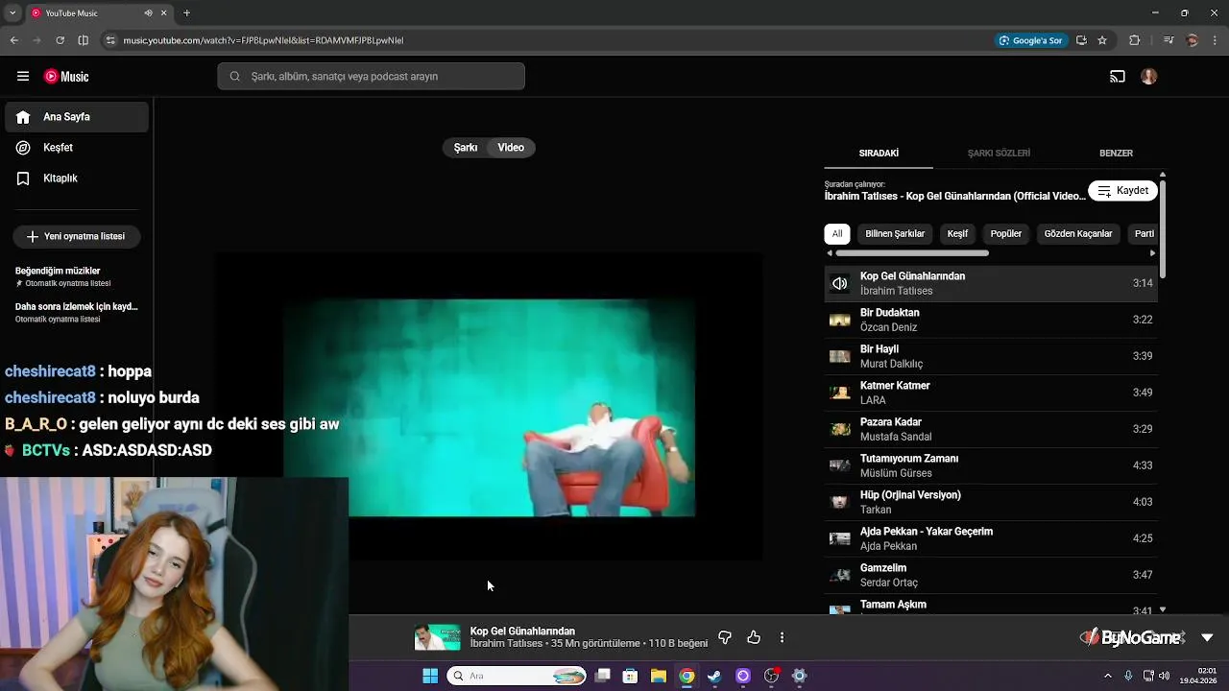Open Steam from the taskbar

[714, 676]
